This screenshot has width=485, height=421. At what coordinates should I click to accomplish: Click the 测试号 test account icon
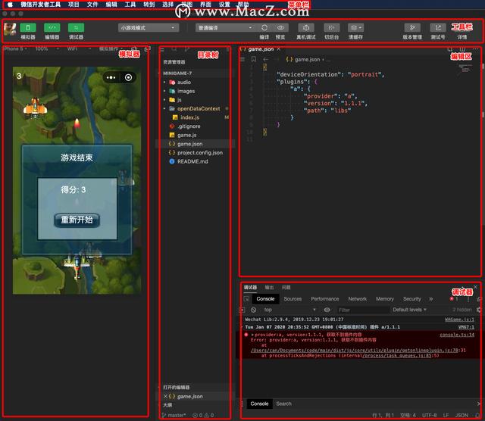(438, 28)
